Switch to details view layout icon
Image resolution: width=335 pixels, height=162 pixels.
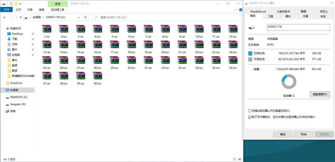[x=234, y=159]
